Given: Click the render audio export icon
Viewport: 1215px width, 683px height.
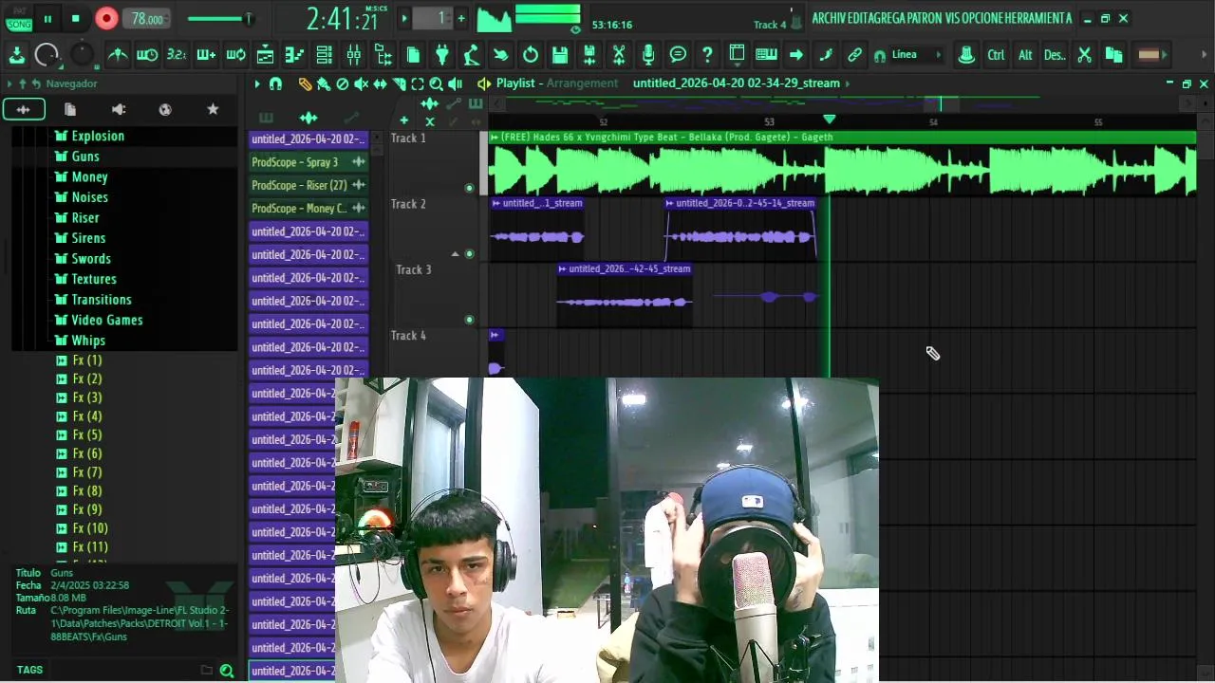Looking at the screenshot, I should 589,55.
